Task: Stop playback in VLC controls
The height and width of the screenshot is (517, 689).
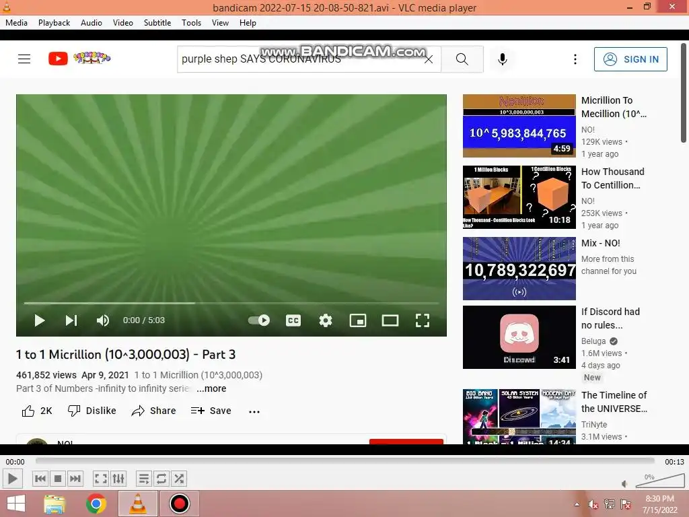Action: click(58, 479)
